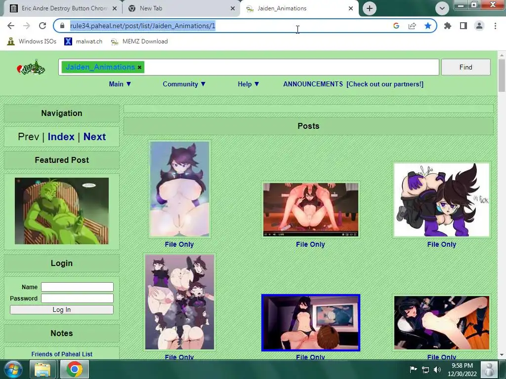
Task: Expand the Help dropdown menu
Action: pos(249,84)
